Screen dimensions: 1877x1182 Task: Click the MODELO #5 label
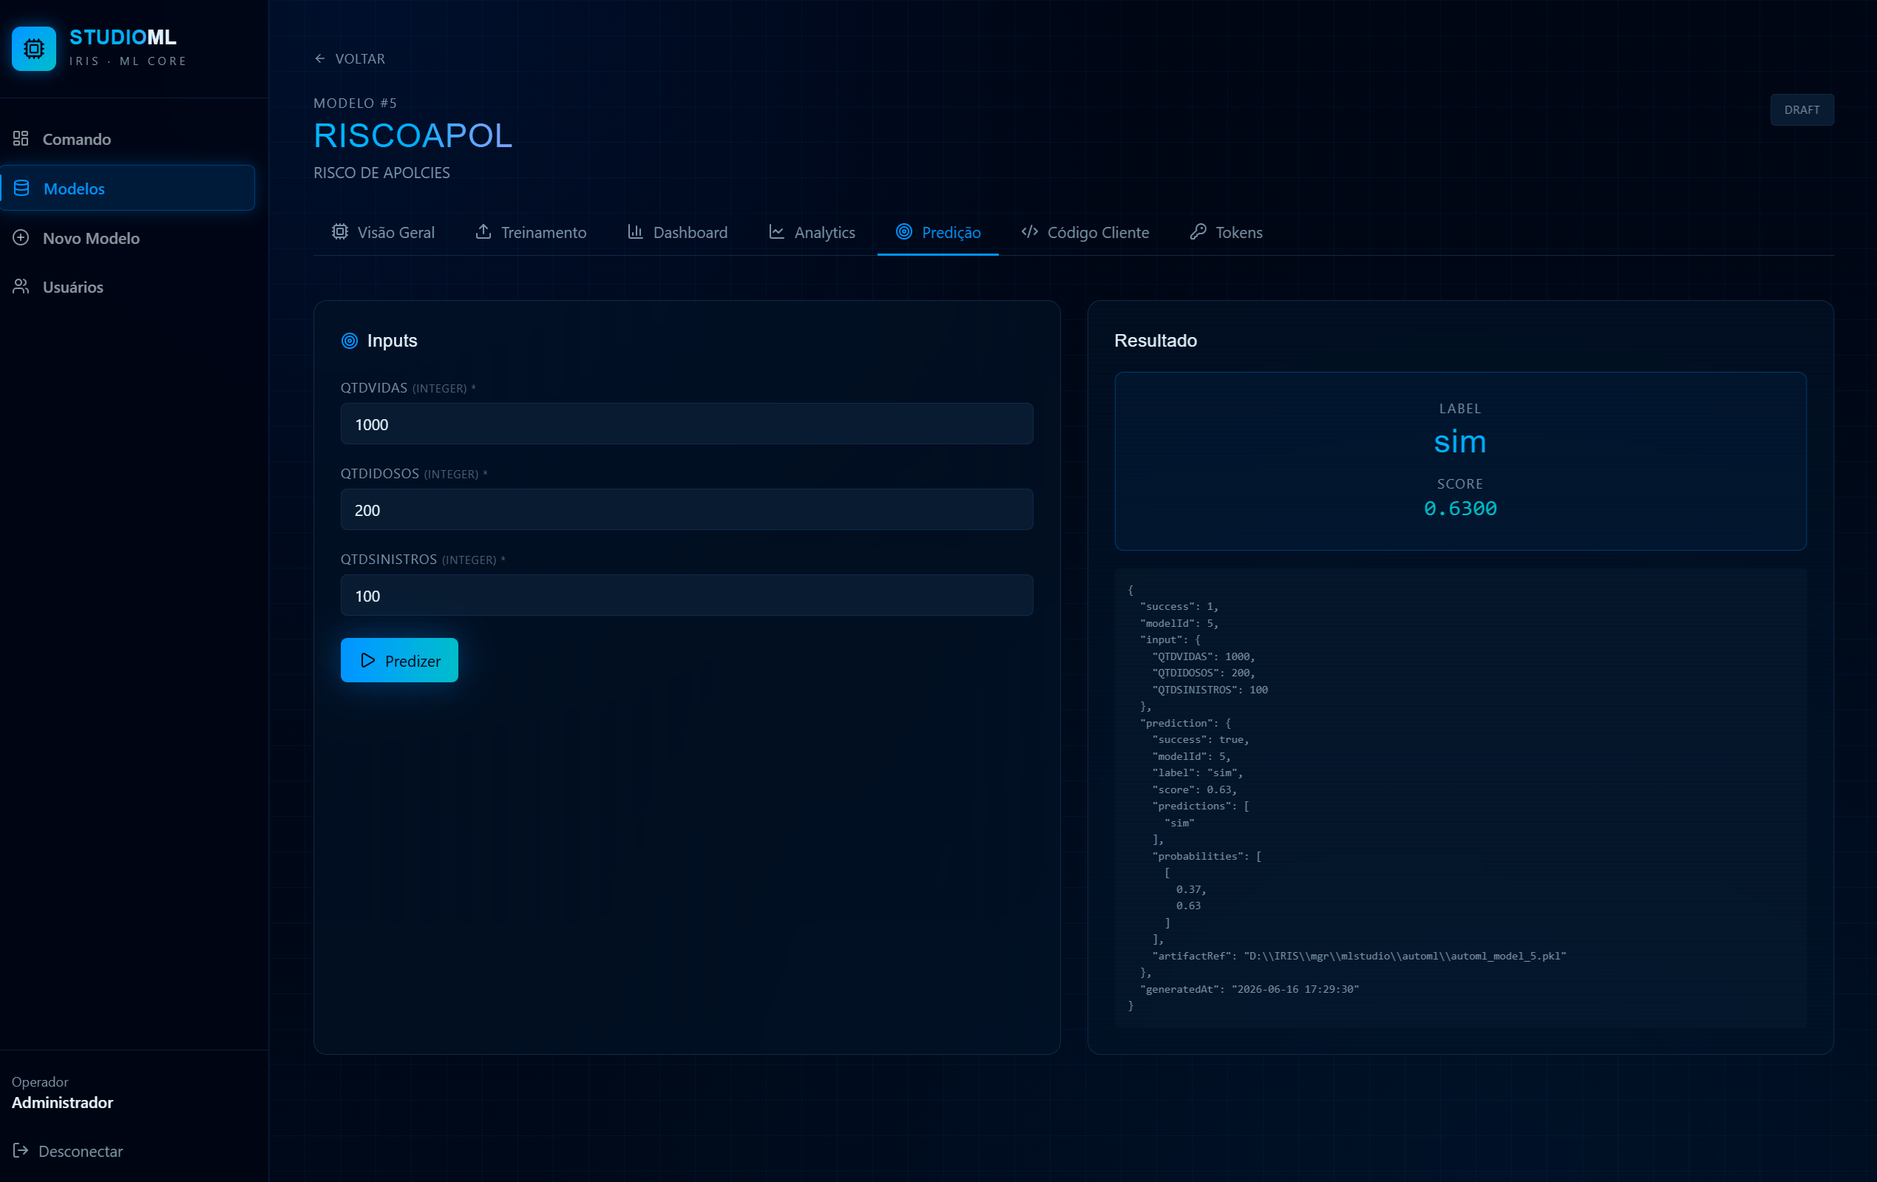click(x=356, y=103)
